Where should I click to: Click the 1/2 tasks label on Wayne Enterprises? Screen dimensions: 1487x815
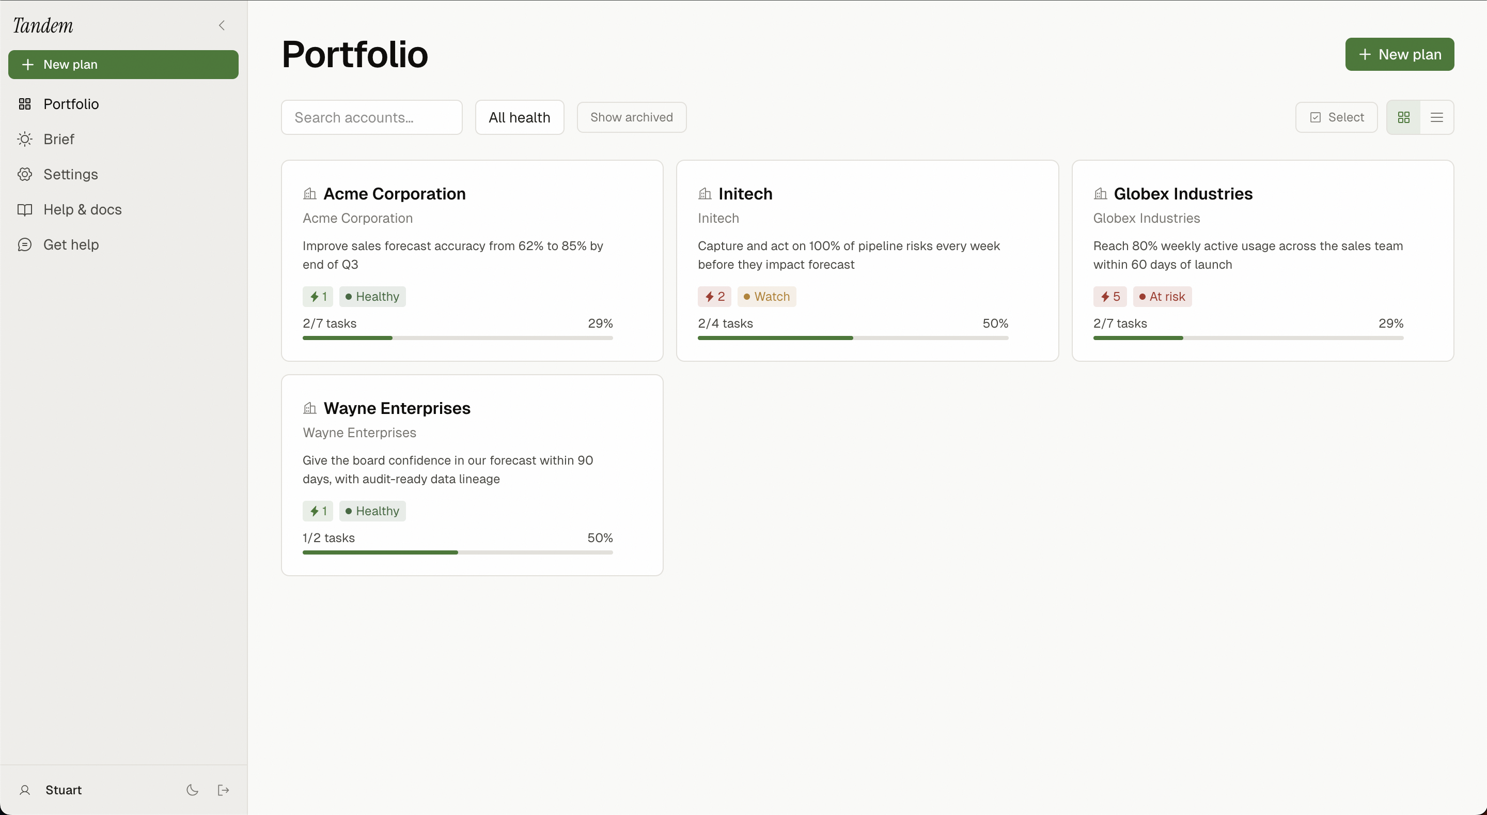[328, 538]
